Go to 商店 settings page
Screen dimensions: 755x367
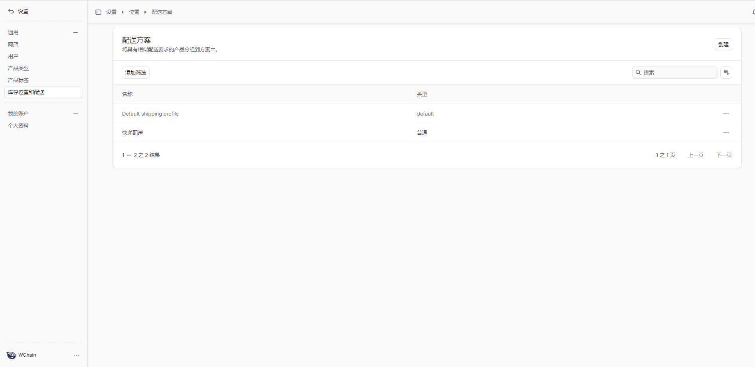[x=13, y=44]
